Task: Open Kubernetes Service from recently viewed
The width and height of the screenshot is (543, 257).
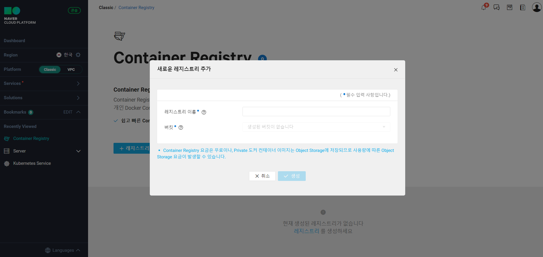Action: point(32,163)
